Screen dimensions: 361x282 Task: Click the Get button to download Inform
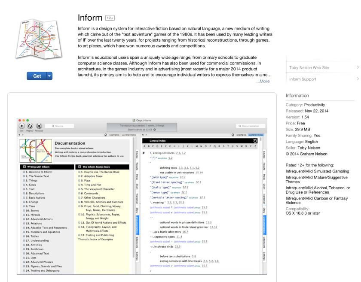coord(37,76)
